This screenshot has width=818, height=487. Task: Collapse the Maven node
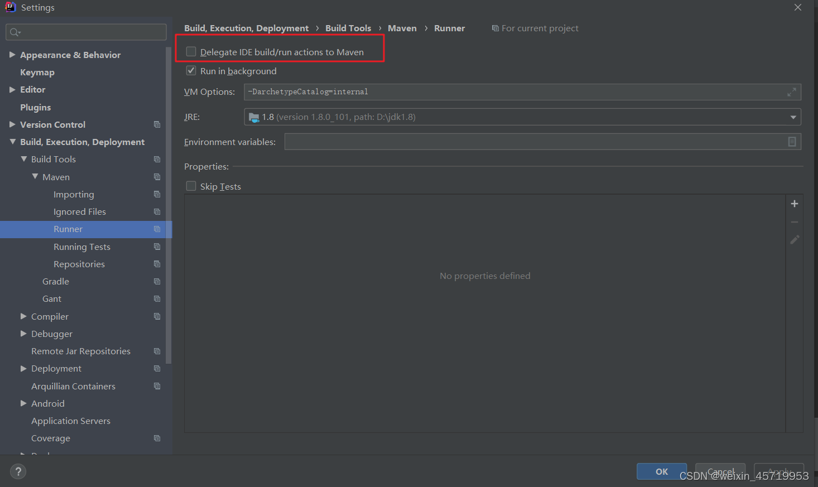tap(35, 176)
